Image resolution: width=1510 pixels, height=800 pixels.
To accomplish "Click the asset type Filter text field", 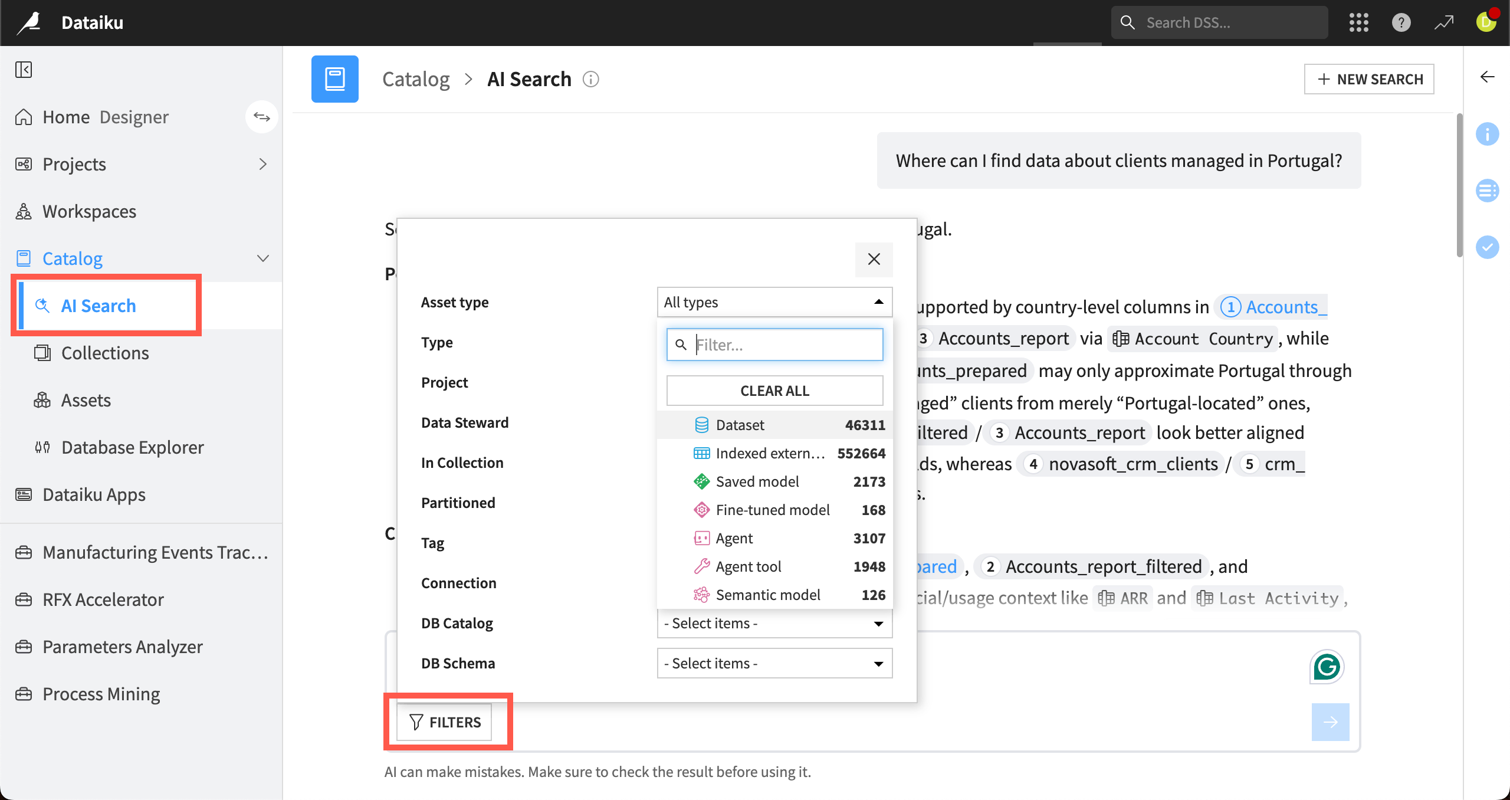I will 774,345.
